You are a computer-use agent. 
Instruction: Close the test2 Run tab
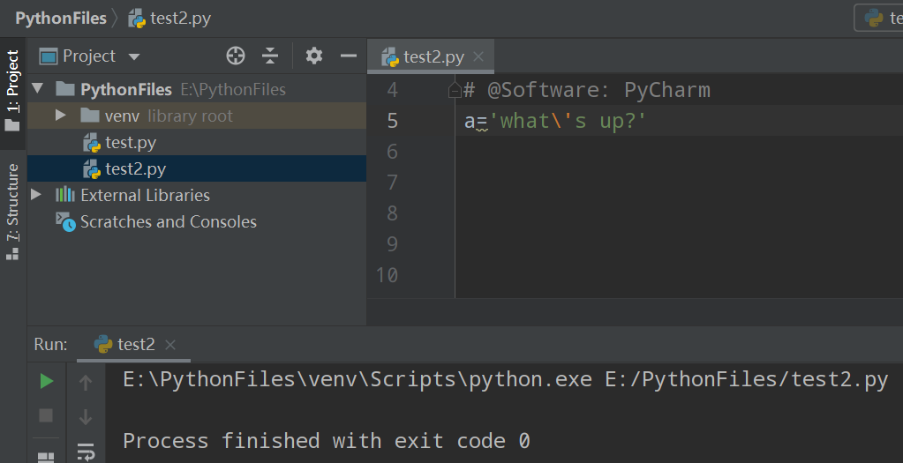click(x=169, y=345)
